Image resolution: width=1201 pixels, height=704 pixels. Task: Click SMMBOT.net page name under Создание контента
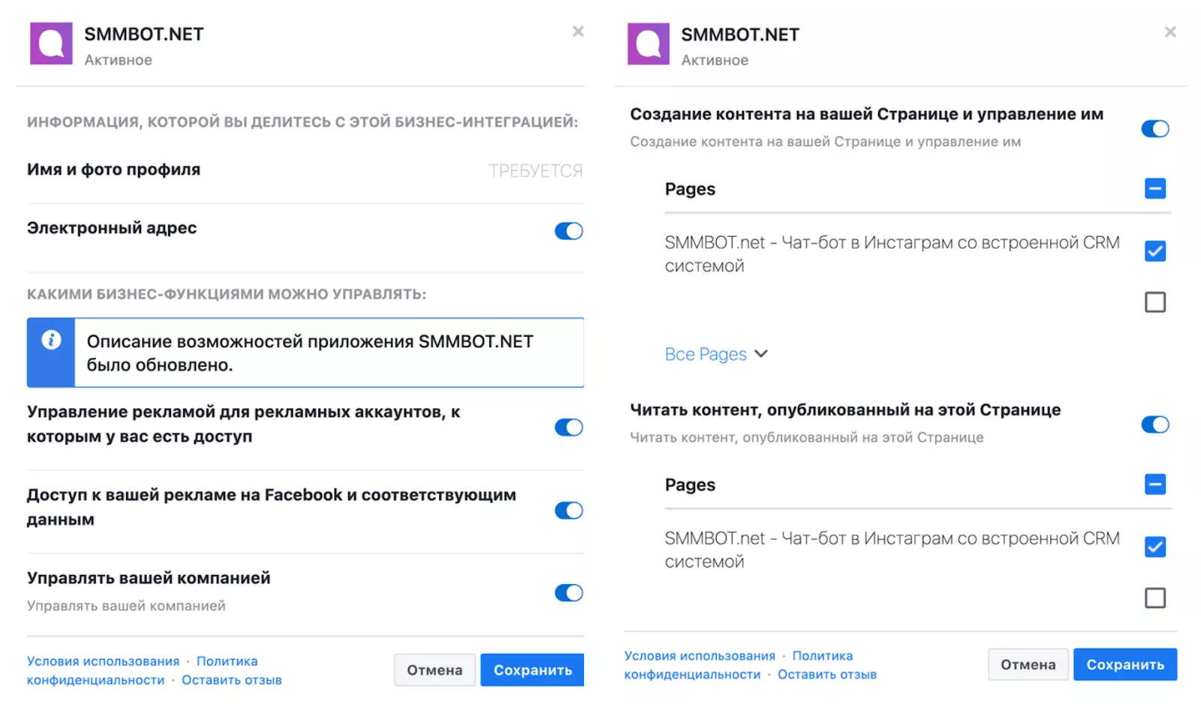(892, 254)
